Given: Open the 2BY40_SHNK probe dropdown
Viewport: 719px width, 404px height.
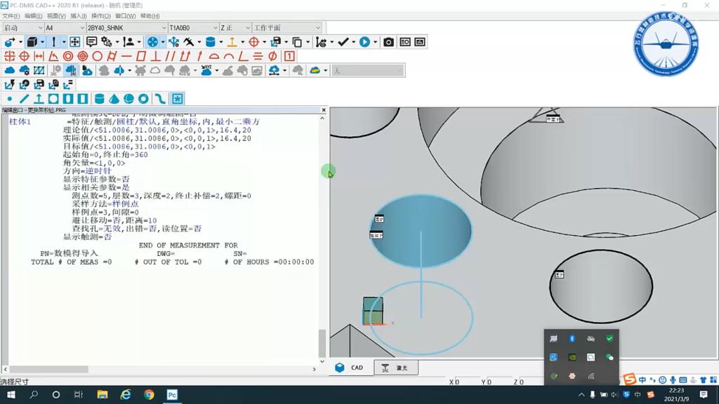Looking at the screenshot, I should (127, 28).
